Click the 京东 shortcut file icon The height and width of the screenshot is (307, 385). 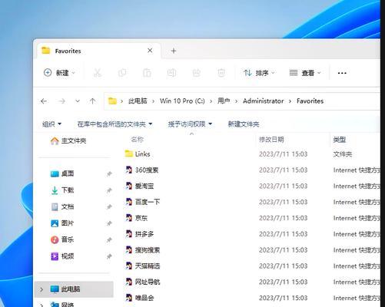(x=129, y=218)
